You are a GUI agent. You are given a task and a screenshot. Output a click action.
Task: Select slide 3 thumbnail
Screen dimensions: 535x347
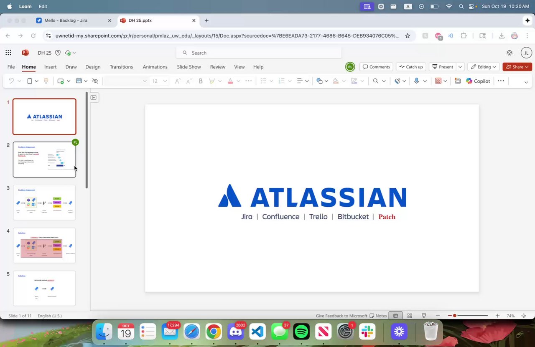pyautogui.click(x=44, y=203)
